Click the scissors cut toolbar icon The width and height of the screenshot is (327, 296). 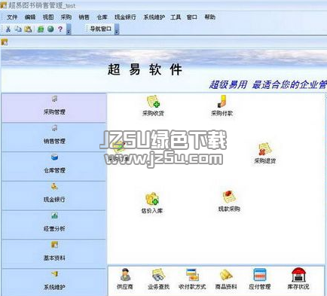click(x=8, y=29)
